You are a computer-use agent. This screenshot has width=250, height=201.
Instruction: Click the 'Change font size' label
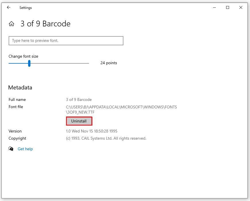point(23,56)
